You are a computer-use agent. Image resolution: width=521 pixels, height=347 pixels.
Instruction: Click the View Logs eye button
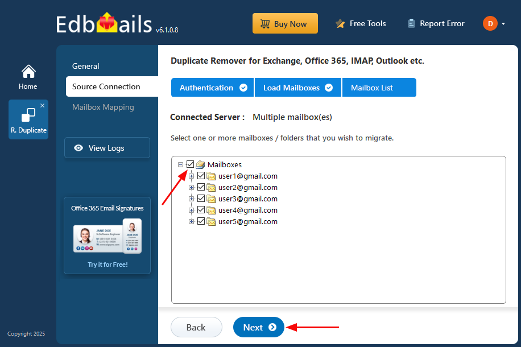107,148
